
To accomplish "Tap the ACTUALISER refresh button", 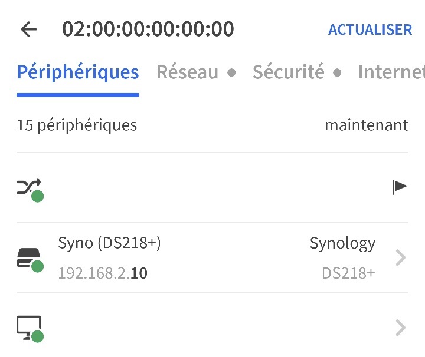I will tap(370, 29).
